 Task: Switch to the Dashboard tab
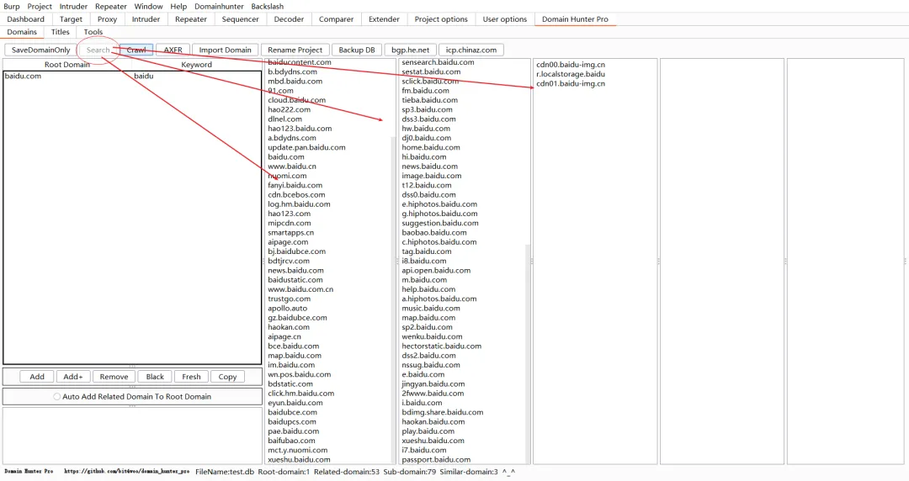(x=25, y=19)
